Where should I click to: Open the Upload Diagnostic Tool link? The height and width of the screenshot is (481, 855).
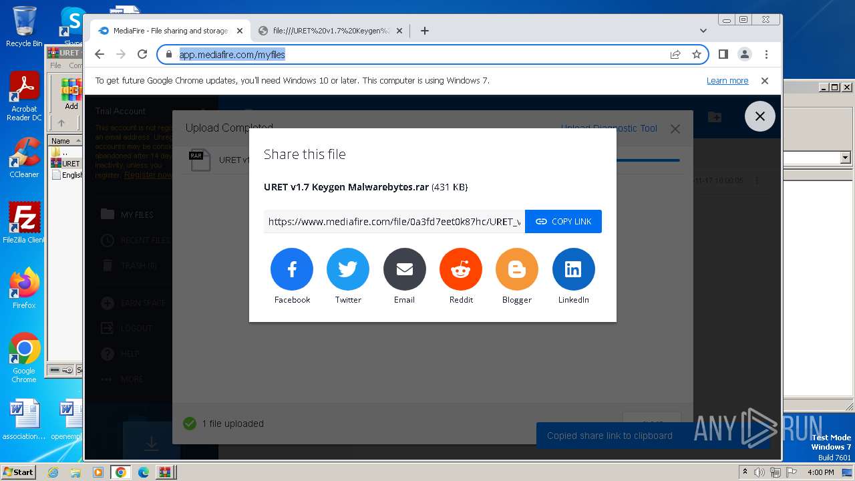tap(609, 128)
